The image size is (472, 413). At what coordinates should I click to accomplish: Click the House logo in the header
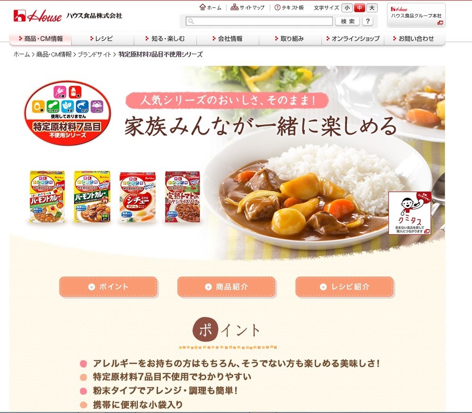pyautogui.click(x=38, y=16)
